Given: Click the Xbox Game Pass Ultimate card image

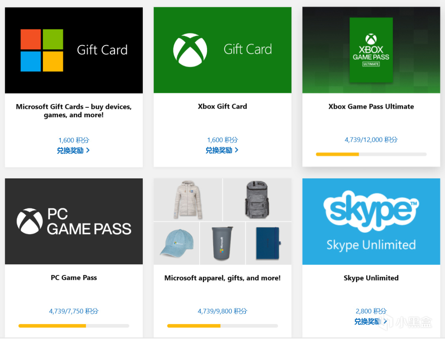Looking at the screenshot, I should (x=371, y=50).
